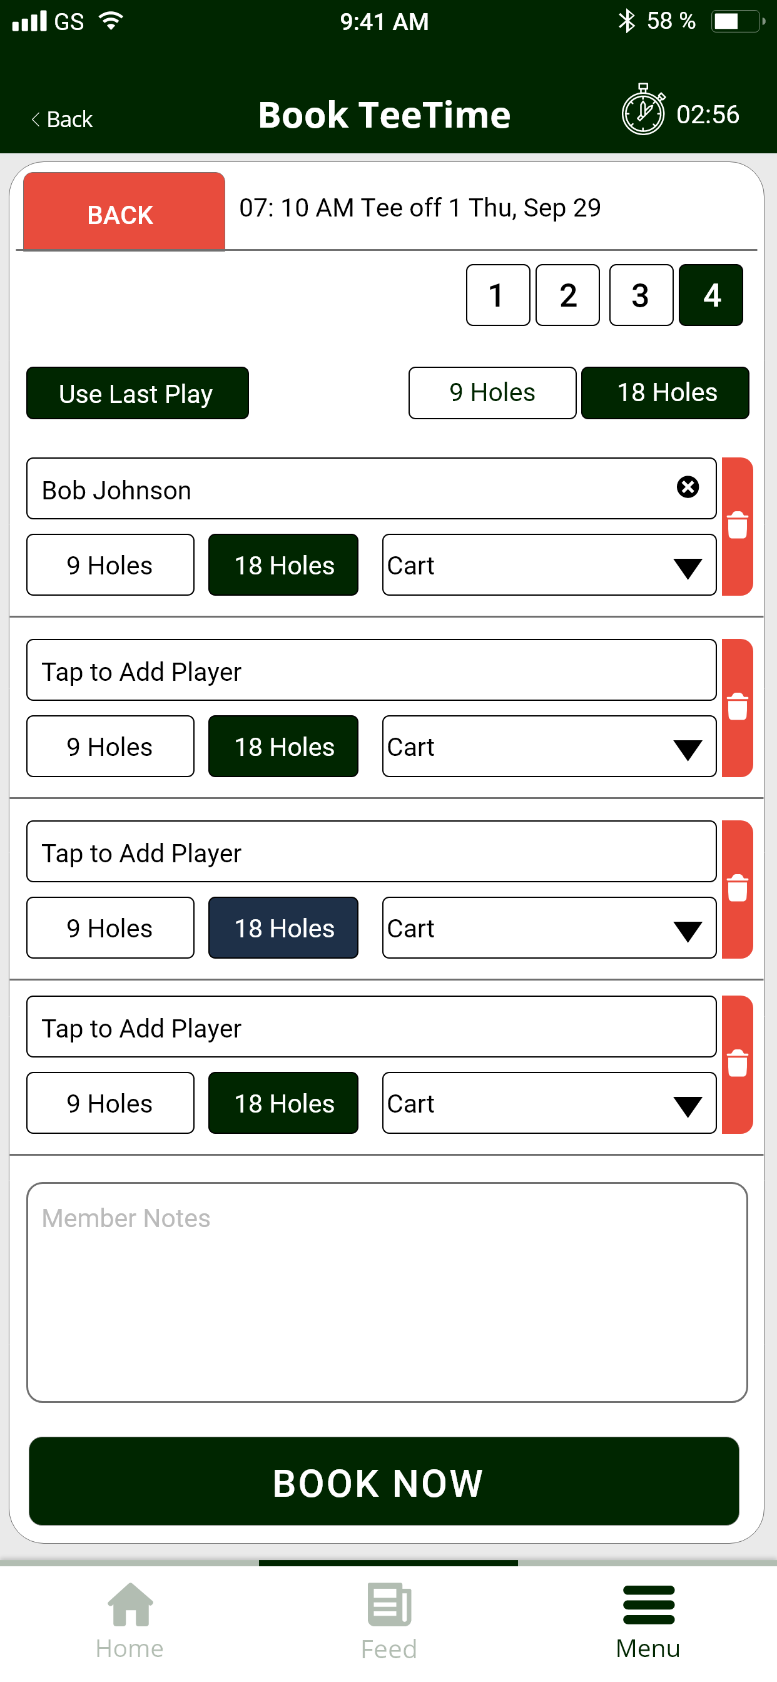This screenshot has width=777, height=1682.
Task: Click the red BACK button
Action: coord(124,212)
